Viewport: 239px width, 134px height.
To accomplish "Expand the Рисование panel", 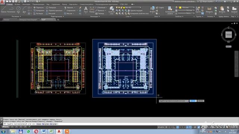I will tap(16, 16).
